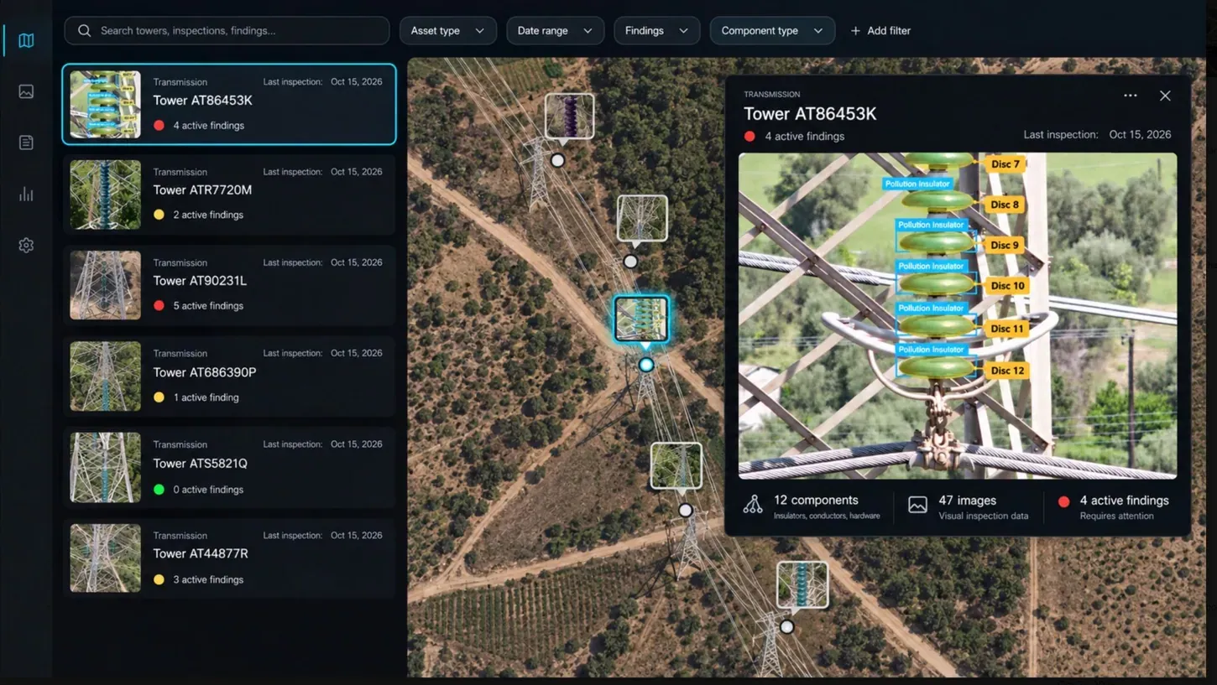Screen dimensions: 1217x685
Task: Click the red status dot on AT90231L
Action: (159, 306)
